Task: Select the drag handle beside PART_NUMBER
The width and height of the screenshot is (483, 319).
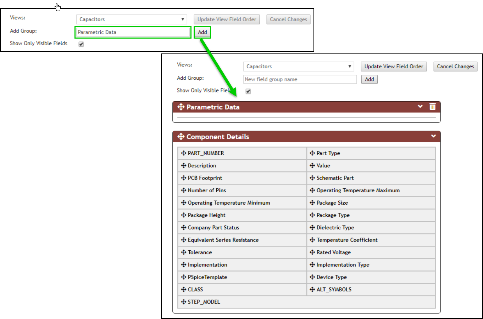Action: pos(183,153)
